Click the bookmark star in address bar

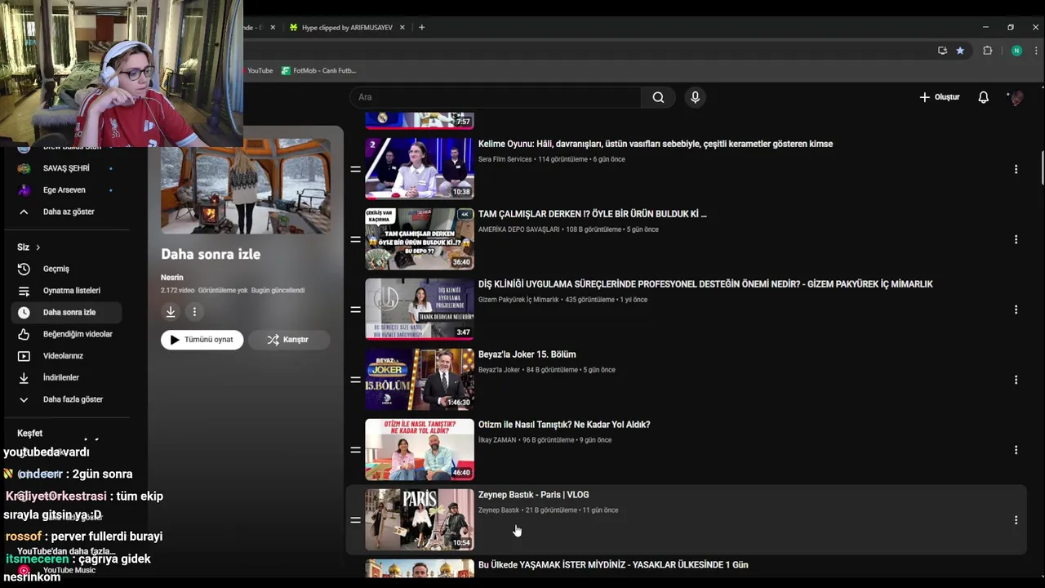(960, 51)
